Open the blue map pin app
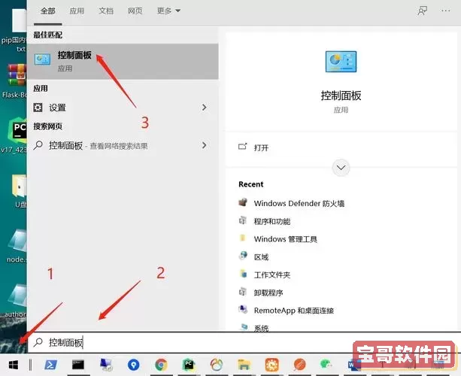 point(133,365)
